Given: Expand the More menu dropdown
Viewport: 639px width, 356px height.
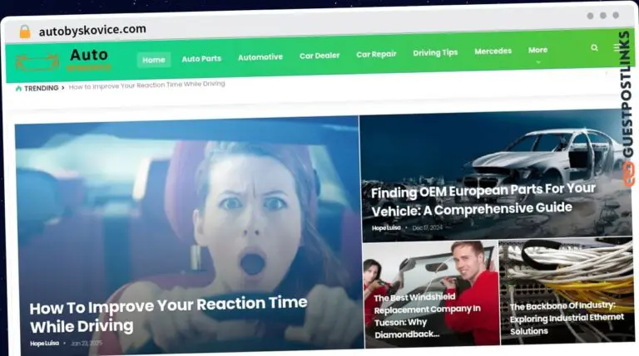Looking at the screenshot, I should pyautogui.click(x=537, y=51).
